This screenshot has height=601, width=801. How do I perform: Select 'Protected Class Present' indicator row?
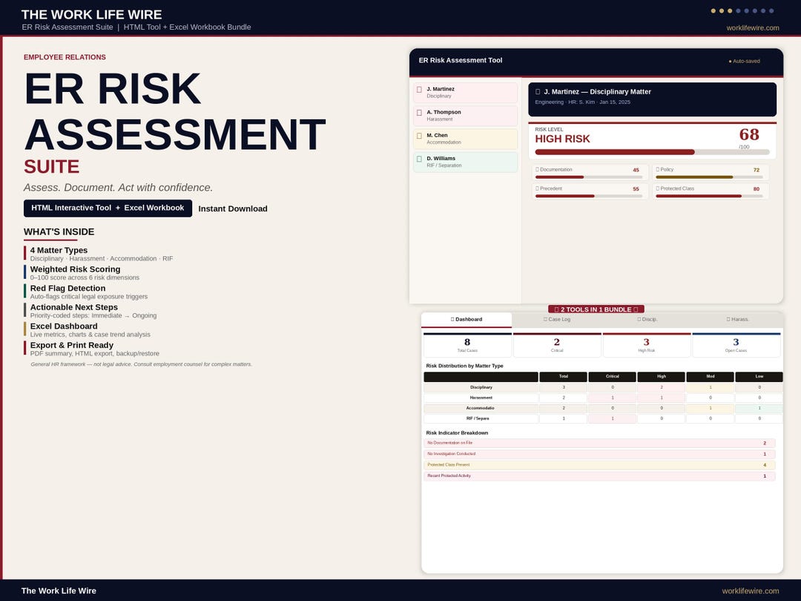click(x=600, y=465)
